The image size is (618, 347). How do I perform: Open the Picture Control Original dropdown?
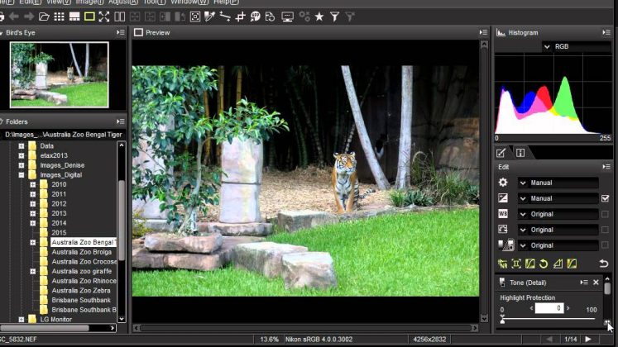coord(558,230)
